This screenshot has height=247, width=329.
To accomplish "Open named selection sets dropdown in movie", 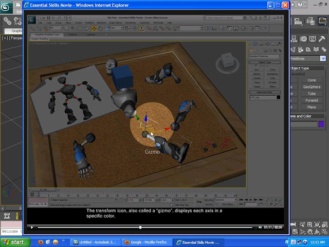I will pos(191,28).
